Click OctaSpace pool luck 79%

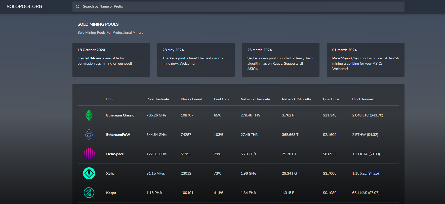(218, 154)
